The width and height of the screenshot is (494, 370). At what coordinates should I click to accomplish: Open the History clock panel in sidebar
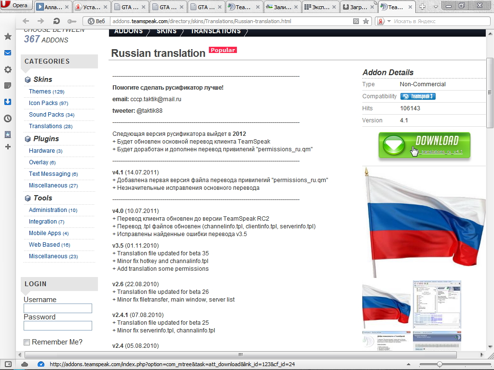[8, 118]
